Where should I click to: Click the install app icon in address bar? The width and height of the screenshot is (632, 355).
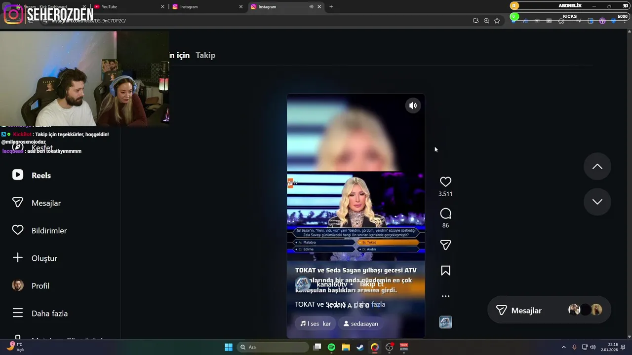tap(475, 21)
